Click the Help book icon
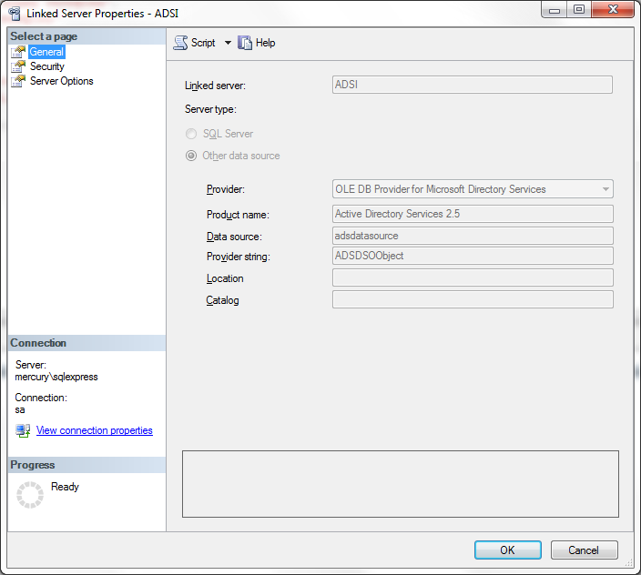Screen dimensions: 641x575 [245, 43]
